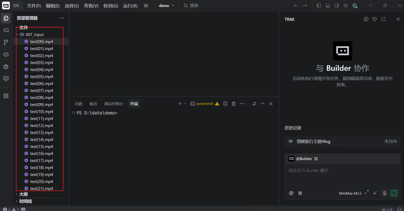Image resolution: width=404 pixels, height=211 pixels.
Task: Click the microphone voice input button
Action: 384,193
